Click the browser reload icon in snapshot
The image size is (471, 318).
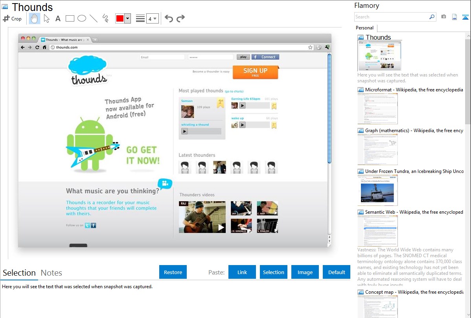point(37,47)
